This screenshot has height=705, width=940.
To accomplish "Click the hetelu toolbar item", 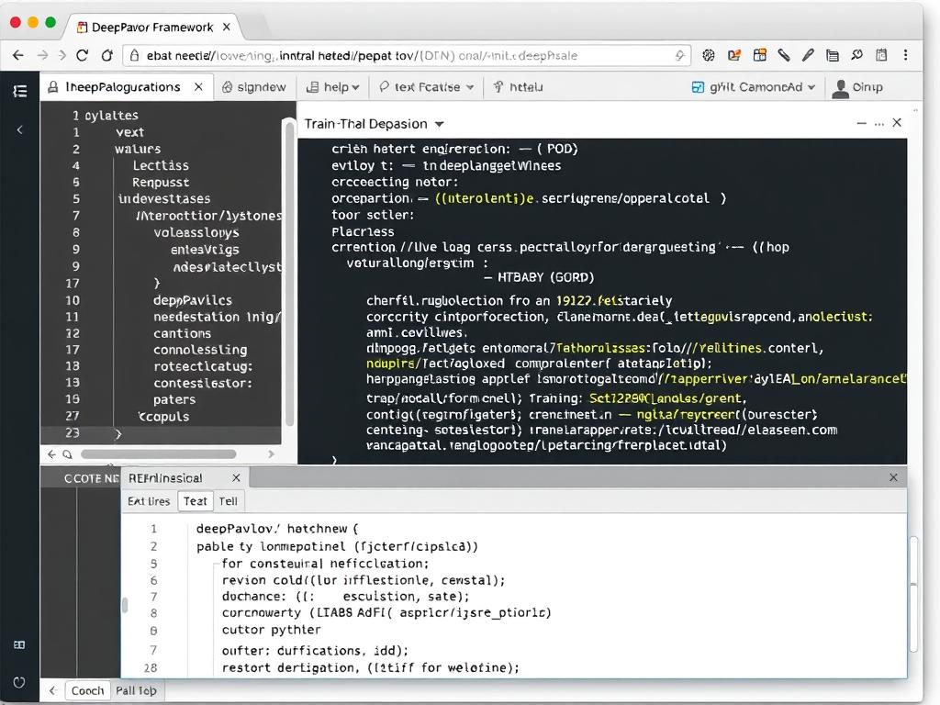I will [x=519, y=87].
